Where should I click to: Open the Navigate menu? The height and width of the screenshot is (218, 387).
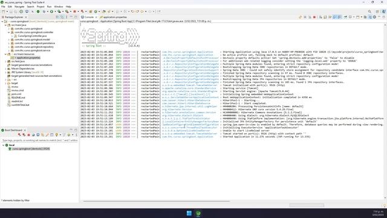(19, 7)
